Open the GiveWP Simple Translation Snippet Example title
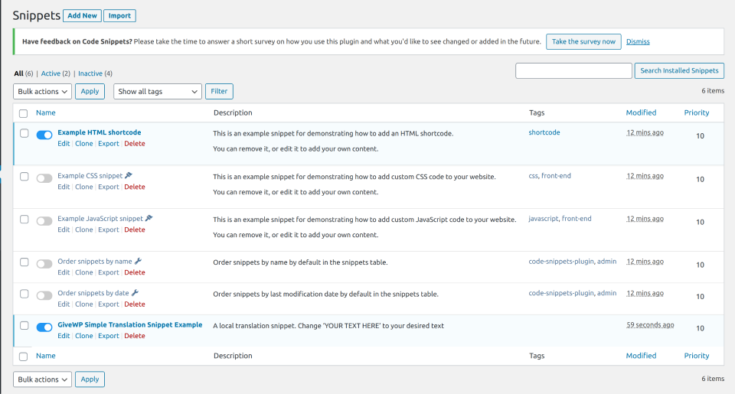The image size is (735, 394). point(130,324)
